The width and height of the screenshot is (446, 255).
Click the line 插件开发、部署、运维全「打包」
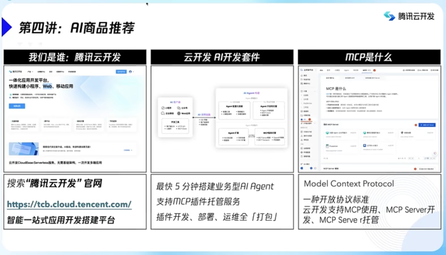217,217
